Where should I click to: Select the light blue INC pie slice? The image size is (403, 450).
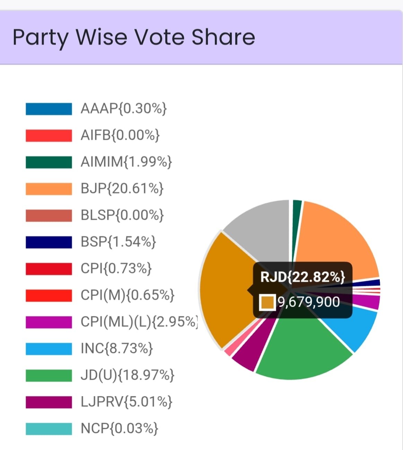tap(353, 329)
